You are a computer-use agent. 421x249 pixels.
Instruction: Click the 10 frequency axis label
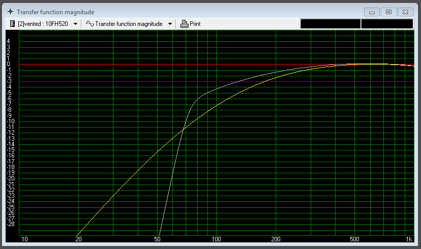point(24,239)
